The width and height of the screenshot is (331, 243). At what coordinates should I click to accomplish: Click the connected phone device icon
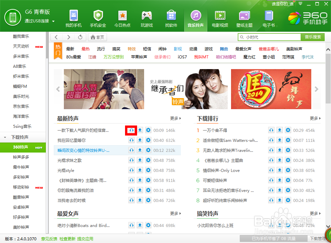[x=13, y=17]
